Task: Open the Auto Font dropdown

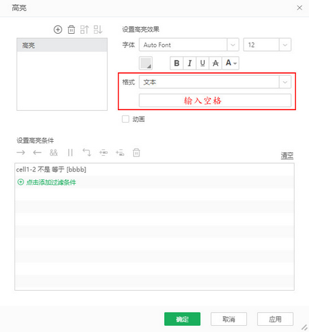Action: click(x=189, y=45)
